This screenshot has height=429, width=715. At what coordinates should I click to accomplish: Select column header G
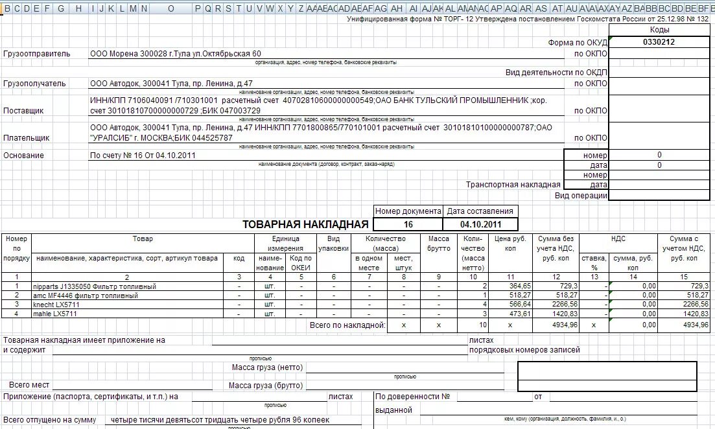point(61,8)
